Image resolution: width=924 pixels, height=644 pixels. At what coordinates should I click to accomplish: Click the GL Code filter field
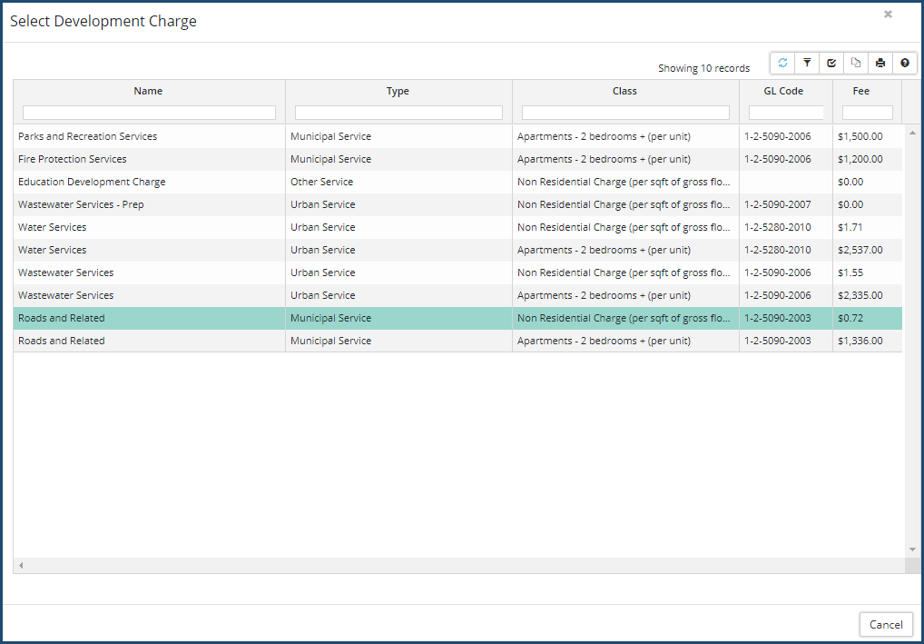tap(785, 113)
